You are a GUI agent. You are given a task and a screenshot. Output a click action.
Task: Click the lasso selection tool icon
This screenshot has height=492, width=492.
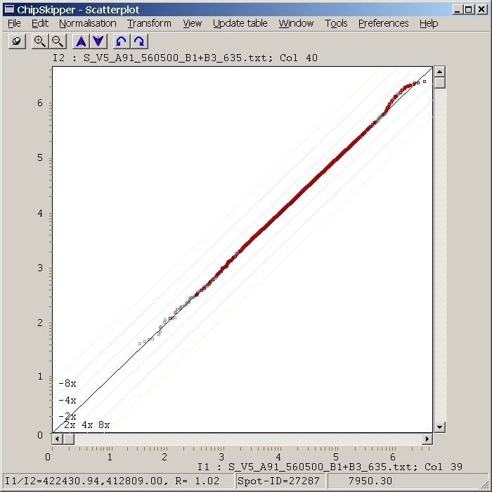(x=17, y=41)
